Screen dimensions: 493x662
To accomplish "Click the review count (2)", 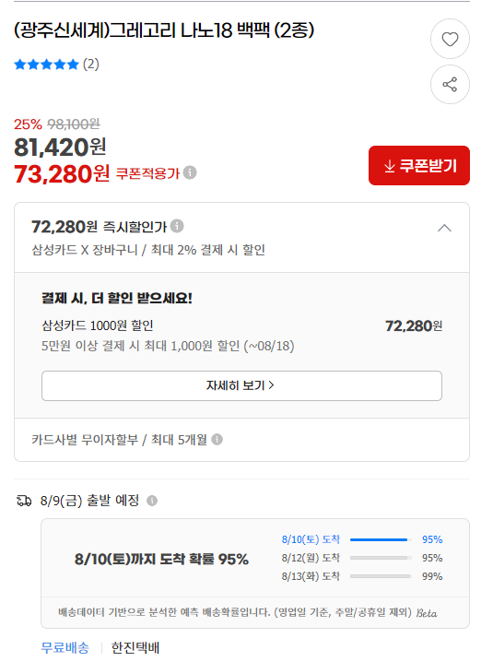I will pos(90,65).
